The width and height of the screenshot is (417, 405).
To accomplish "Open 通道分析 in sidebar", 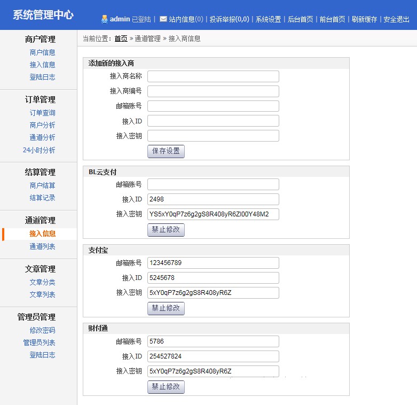I will 42,137.
